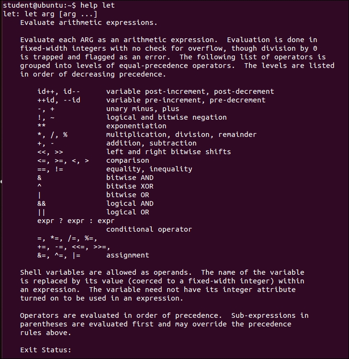Image resolution: width=349 pixels, height=359 pixels.
Task: Click the 'help let' command text
Action: pos(97,5)
